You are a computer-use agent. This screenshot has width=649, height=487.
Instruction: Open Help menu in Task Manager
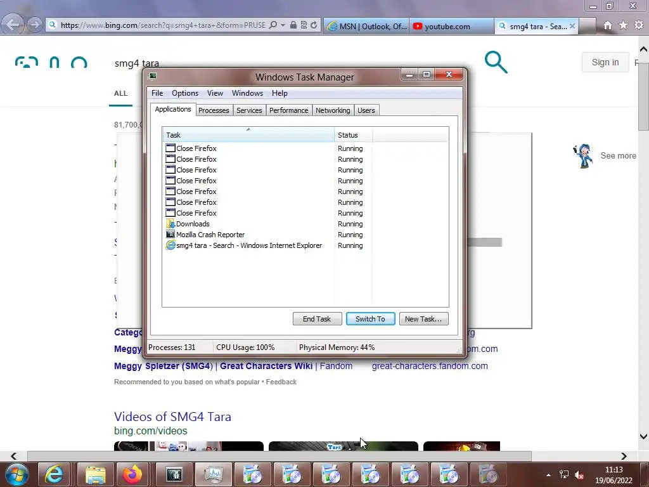tap(280, 93)
